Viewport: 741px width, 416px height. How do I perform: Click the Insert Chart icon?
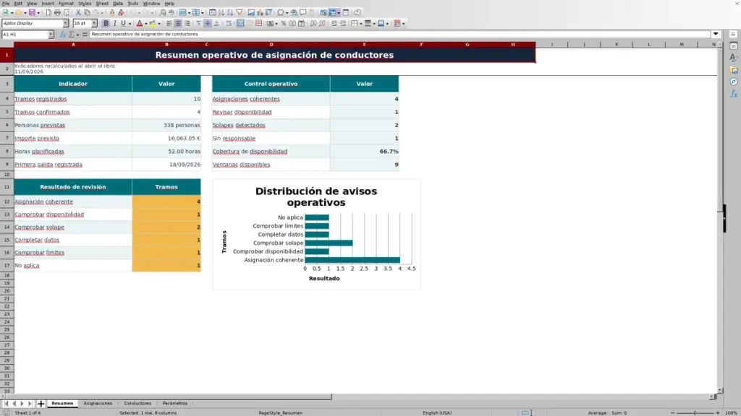pyautogui.click(x=260, y=13)
